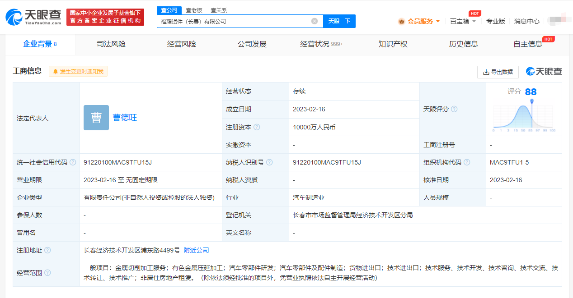Select the 经营状况 tab
This screenshot has width=573, height=298.
tap(322, 44)
